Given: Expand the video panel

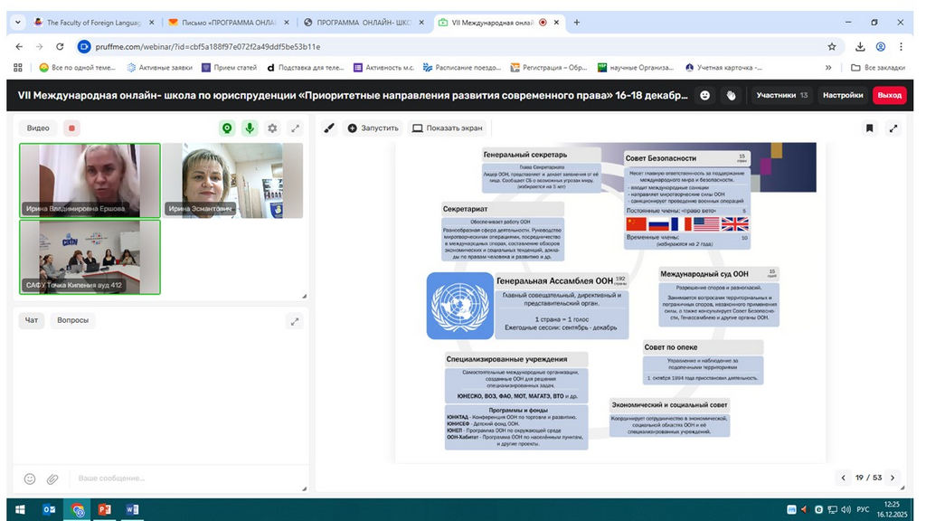Looking at the screenshot, I should (295, 128).
